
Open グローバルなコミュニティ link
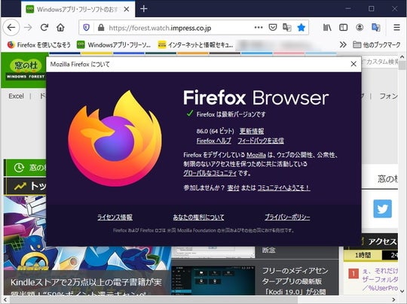(x=210, y=173)
